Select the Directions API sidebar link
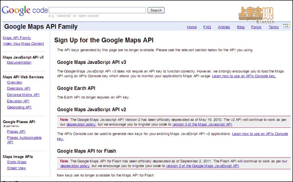This screenshot has width=293, height=182. pos(19,88)
